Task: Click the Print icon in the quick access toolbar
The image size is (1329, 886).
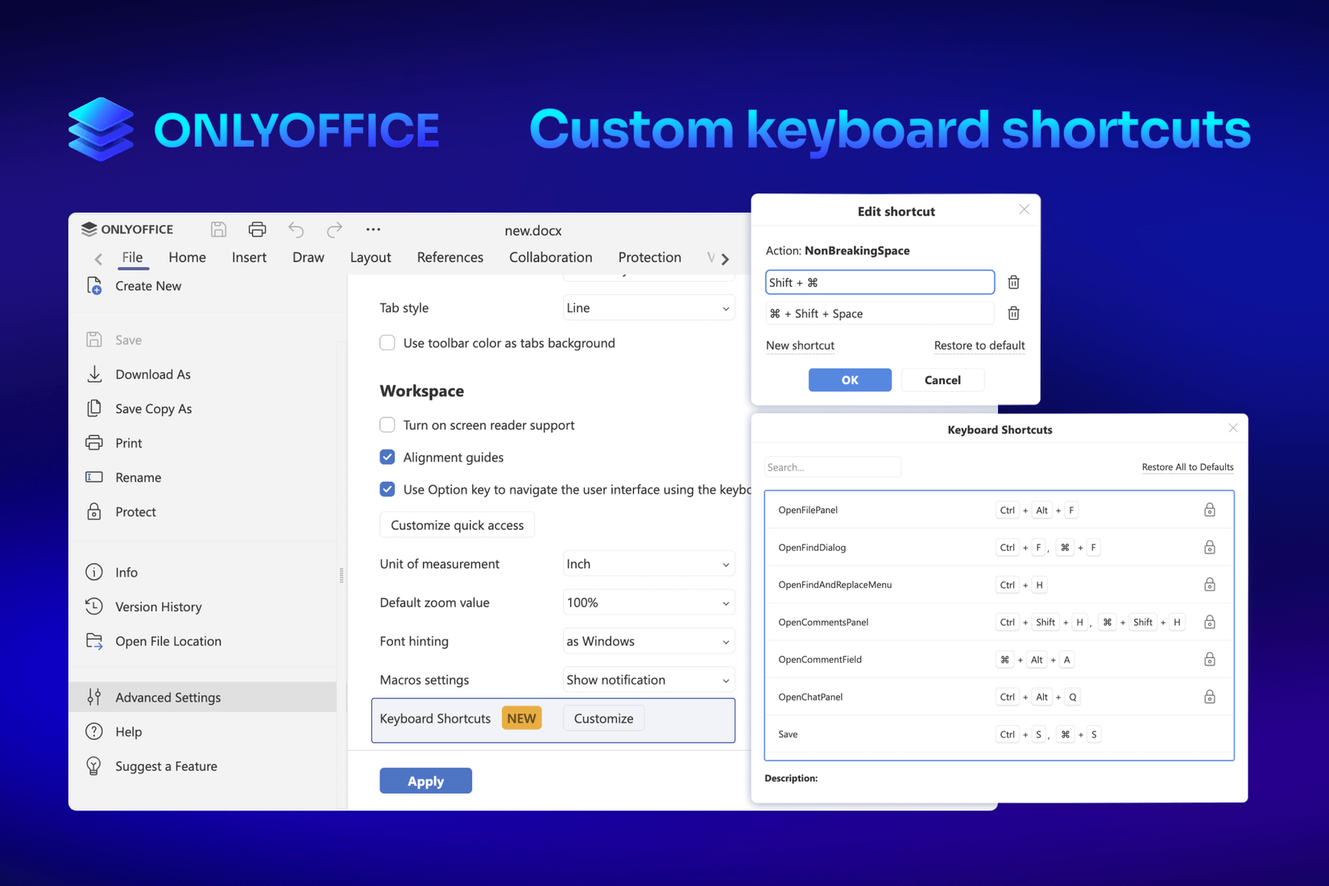Action: 256,230
